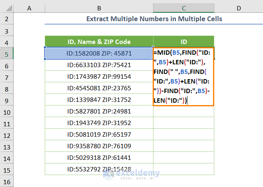Click the select-all corner of the sheet
Image resolution: width=263 pixels, height=187 pixels.
[7, 8]
